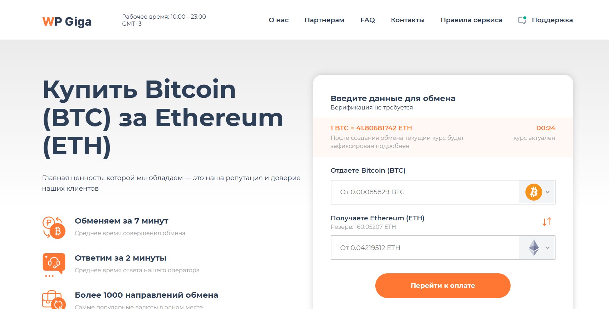The image size is (609, 309).
Task: Open the О нас menu item
Action: coord(279,20)
